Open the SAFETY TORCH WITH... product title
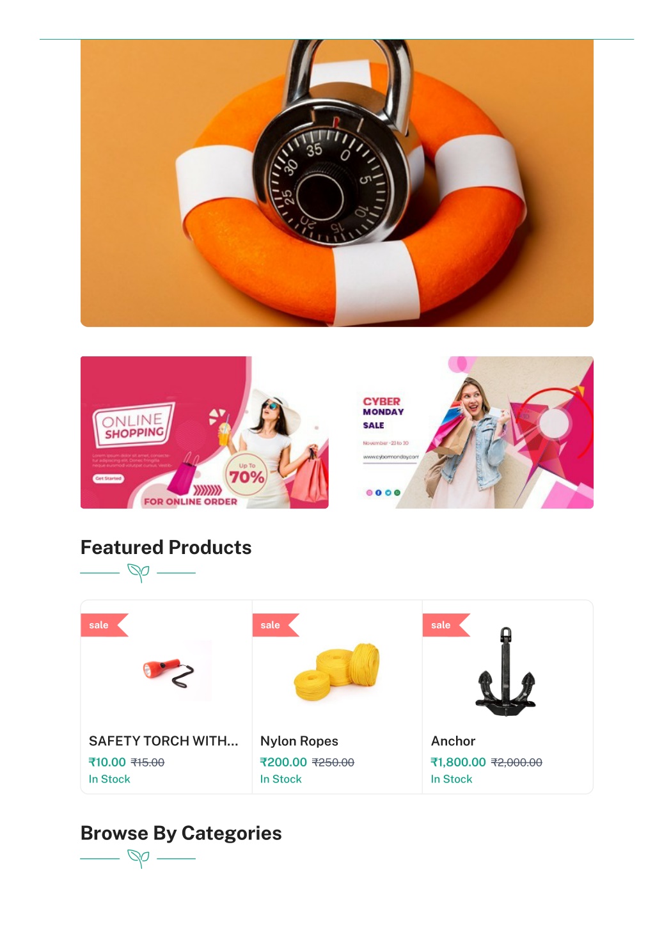 click(x=164, y=741)
